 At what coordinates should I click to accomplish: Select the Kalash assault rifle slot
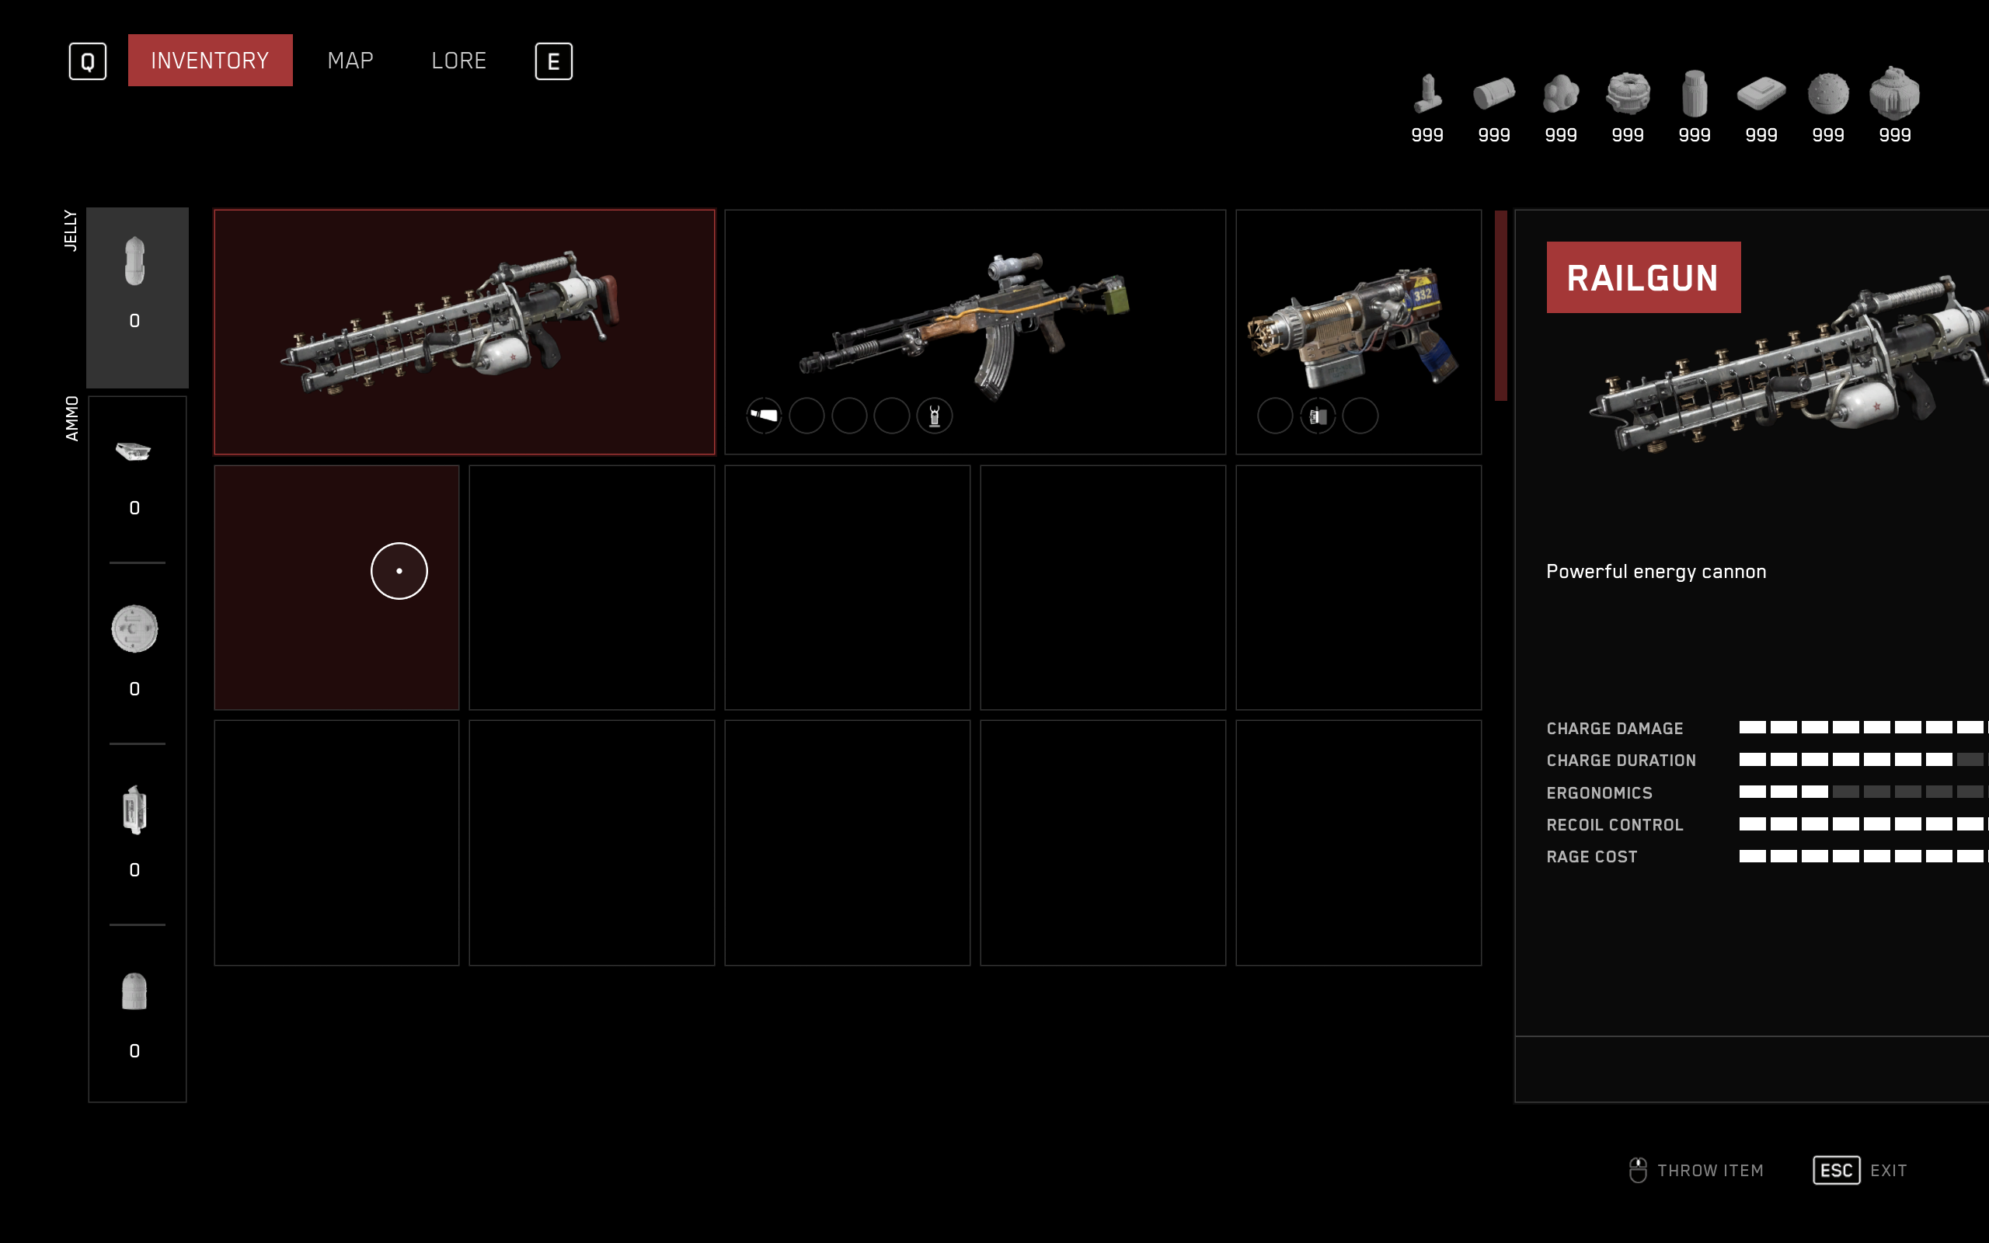coord(975,333)
